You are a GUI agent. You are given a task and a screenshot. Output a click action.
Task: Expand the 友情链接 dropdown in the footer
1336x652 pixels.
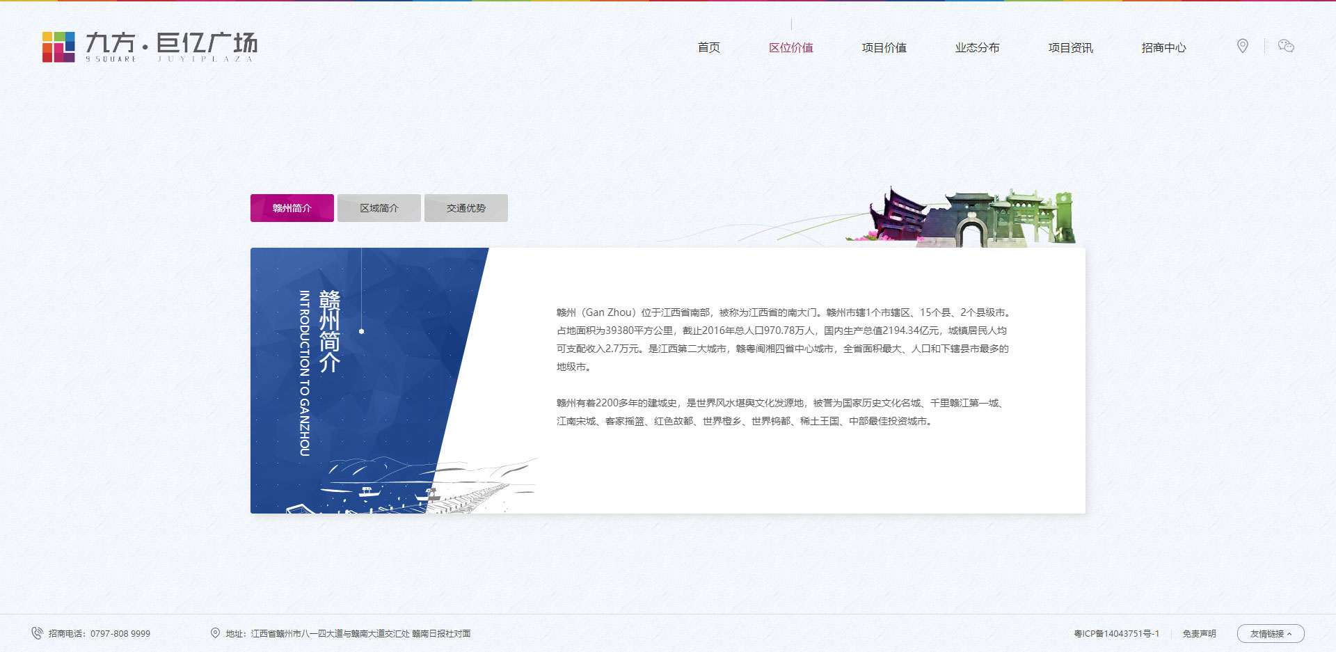click(x=1271, y=633)
